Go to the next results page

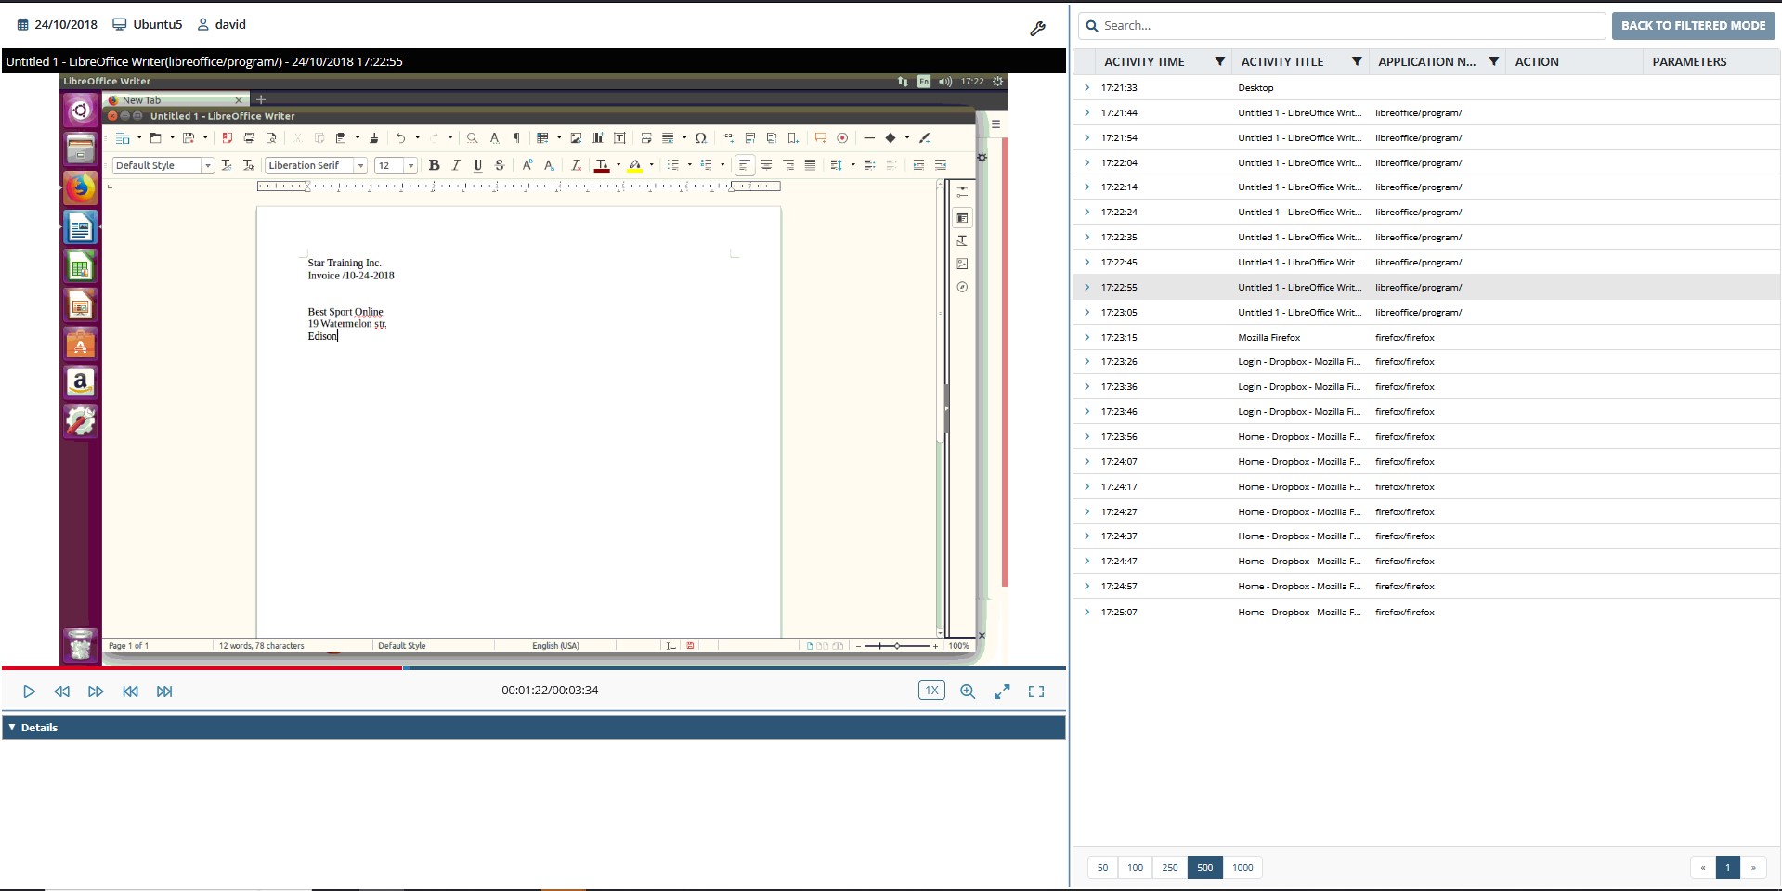pos(1752,867)
